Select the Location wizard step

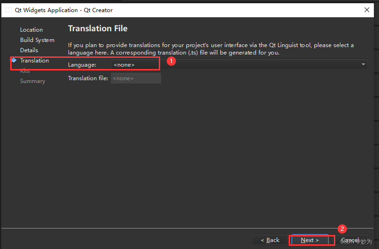point(31,30)
